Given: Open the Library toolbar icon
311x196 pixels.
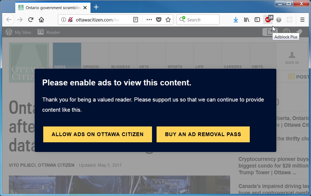Looking at the screenshot, I should pyautogui.click(x=246, y=19).
